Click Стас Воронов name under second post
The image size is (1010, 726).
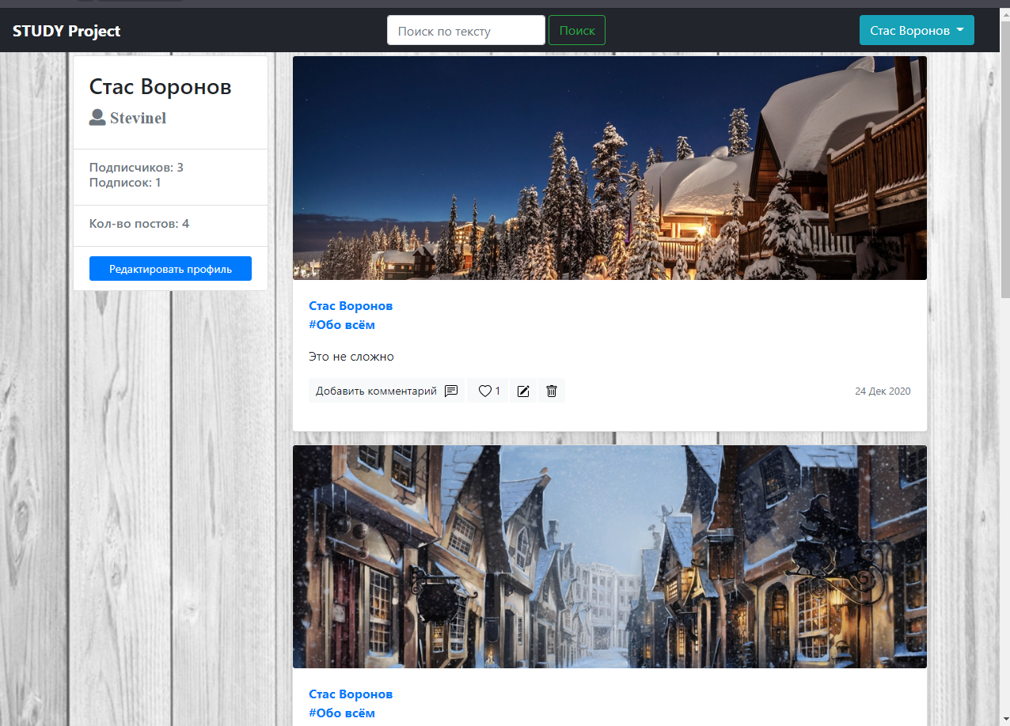351,694
